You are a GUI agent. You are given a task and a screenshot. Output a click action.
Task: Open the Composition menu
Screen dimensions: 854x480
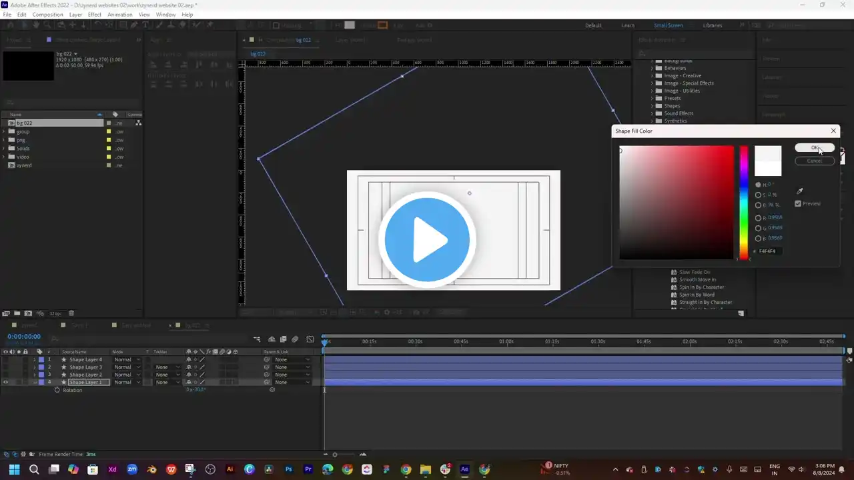pos(47,15)
